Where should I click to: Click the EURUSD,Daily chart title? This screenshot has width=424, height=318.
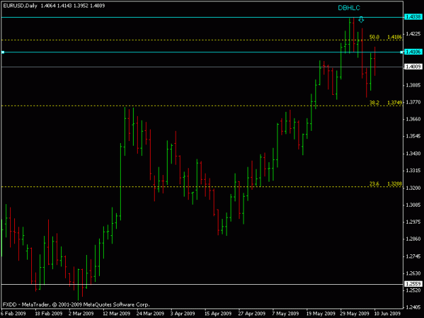coord(20,5)
